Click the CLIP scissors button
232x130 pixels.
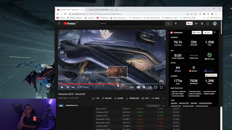[145, 98]
